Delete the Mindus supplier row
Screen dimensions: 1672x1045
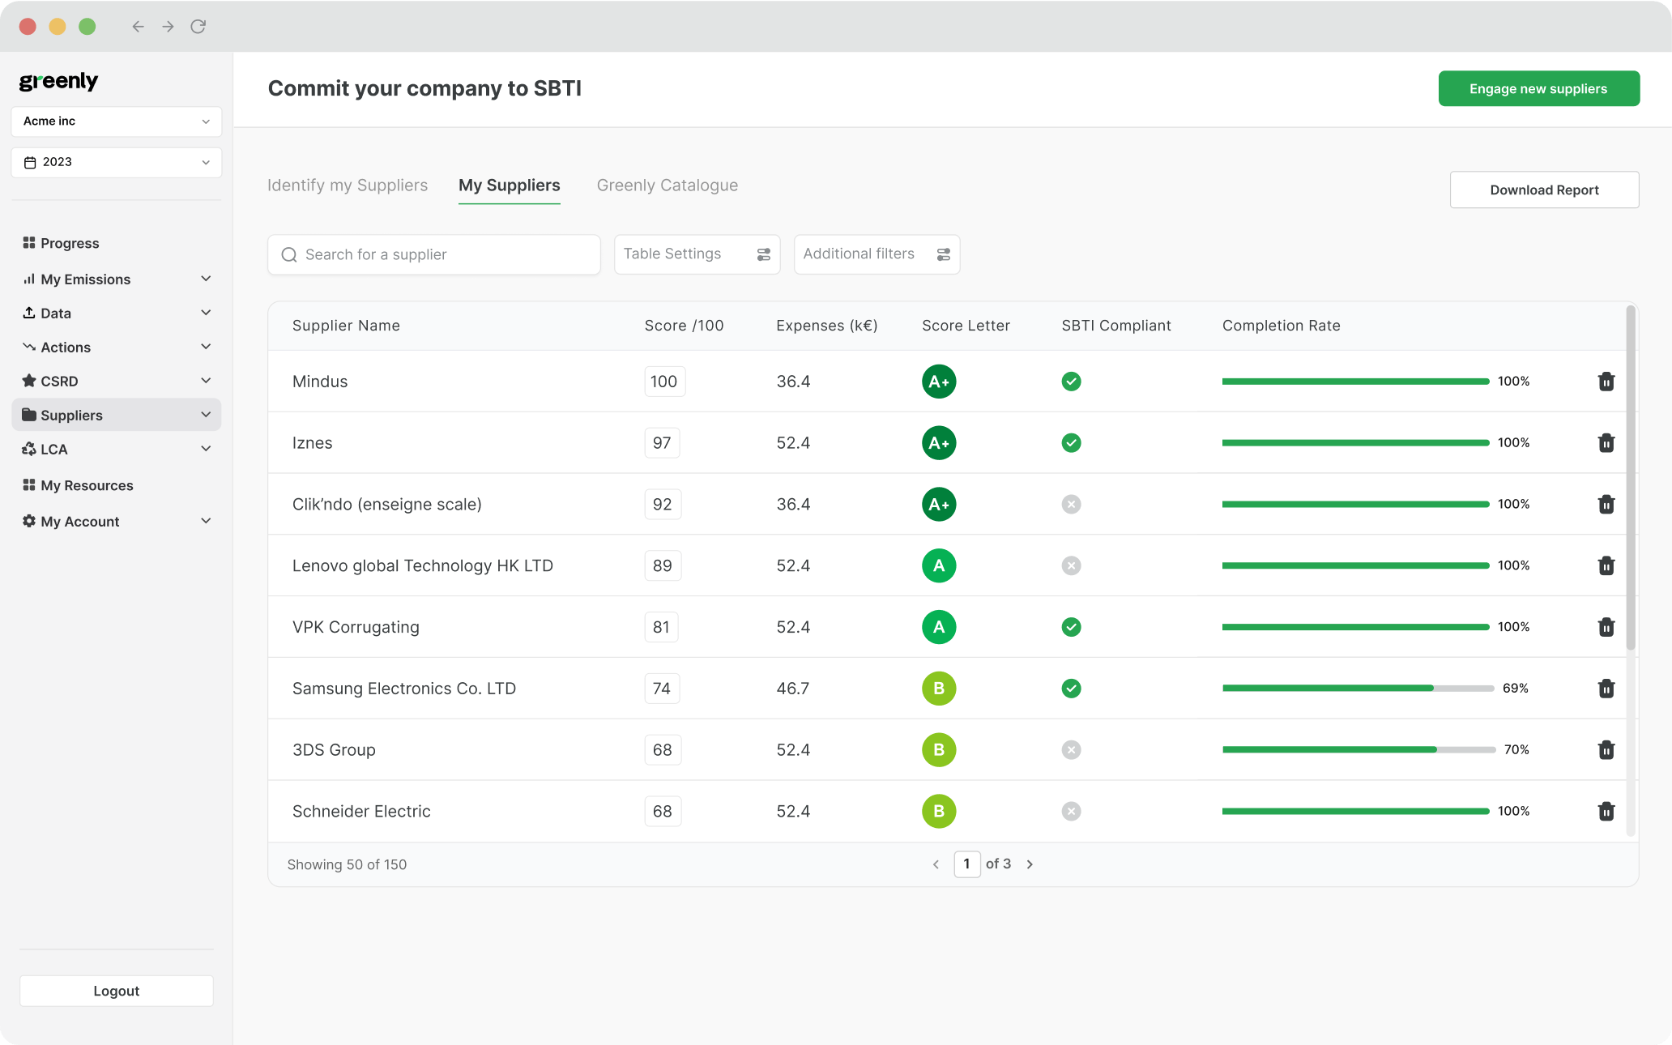(1606, 382)
